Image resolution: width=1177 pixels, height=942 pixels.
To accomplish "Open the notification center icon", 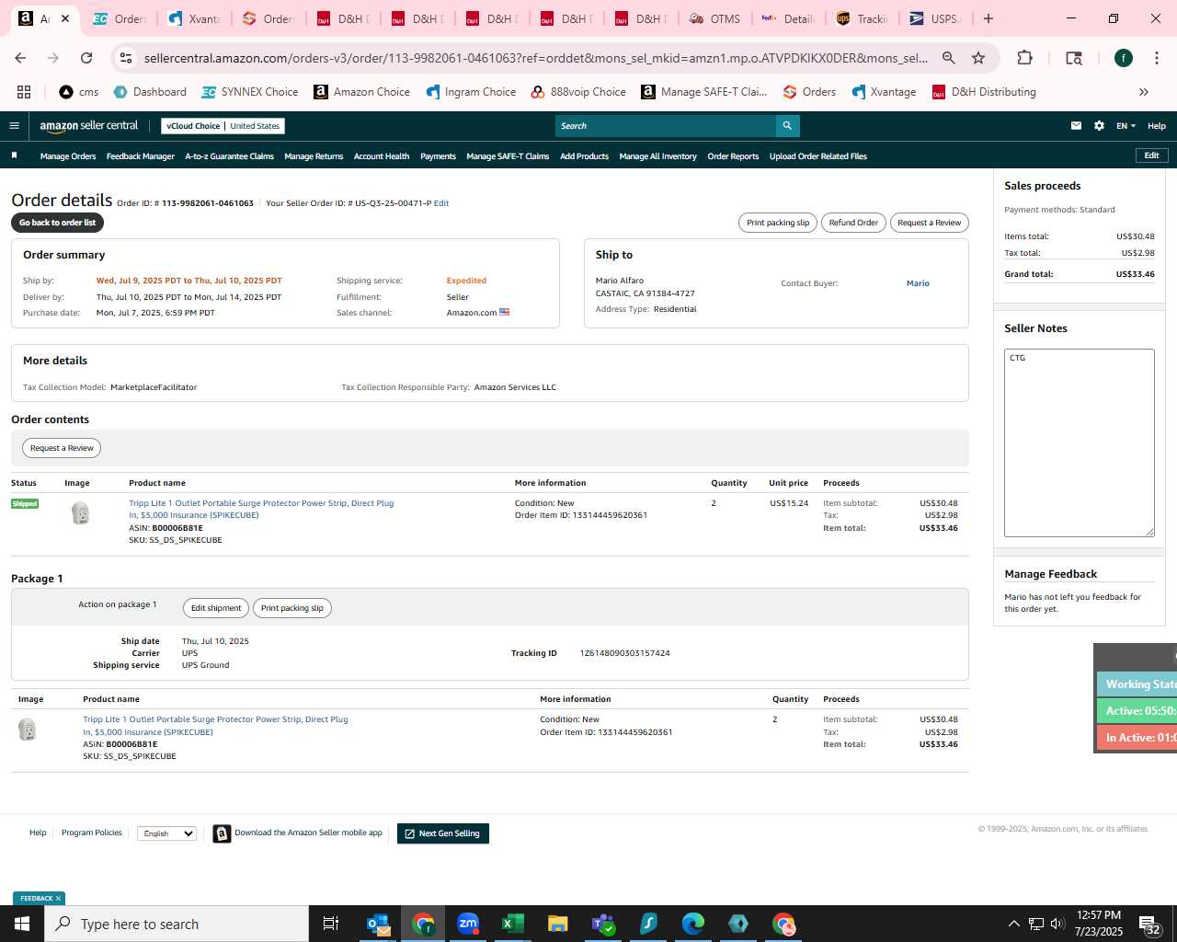I will coord(1149,925).
